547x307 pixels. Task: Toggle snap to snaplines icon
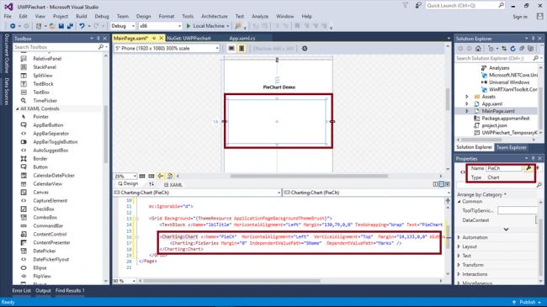pos(161,176)
